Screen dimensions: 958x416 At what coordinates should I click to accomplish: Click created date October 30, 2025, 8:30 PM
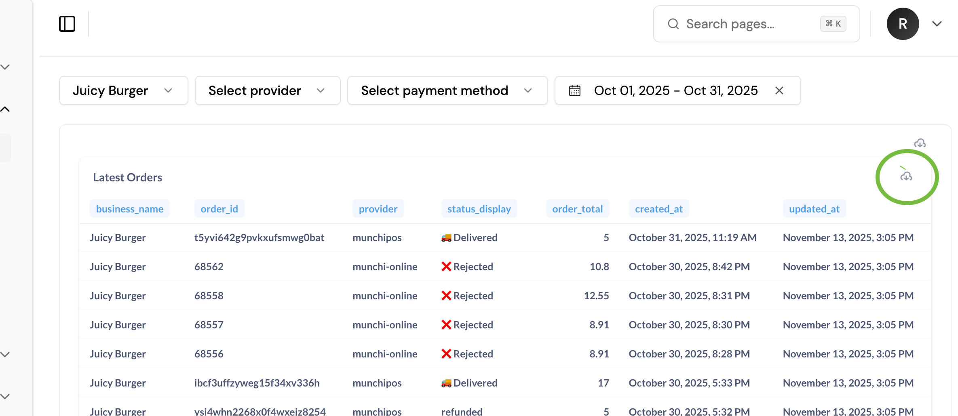click(x=689, y=325)
